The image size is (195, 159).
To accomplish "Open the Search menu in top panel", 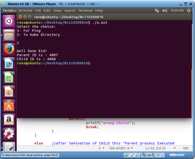I will (70, 10).
